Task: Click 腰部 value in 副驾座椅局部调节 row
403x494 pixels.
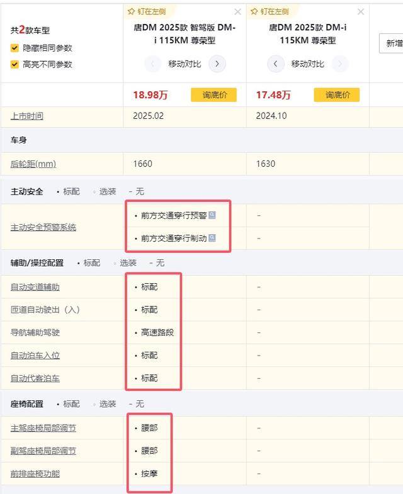Action: click(149, 451)
